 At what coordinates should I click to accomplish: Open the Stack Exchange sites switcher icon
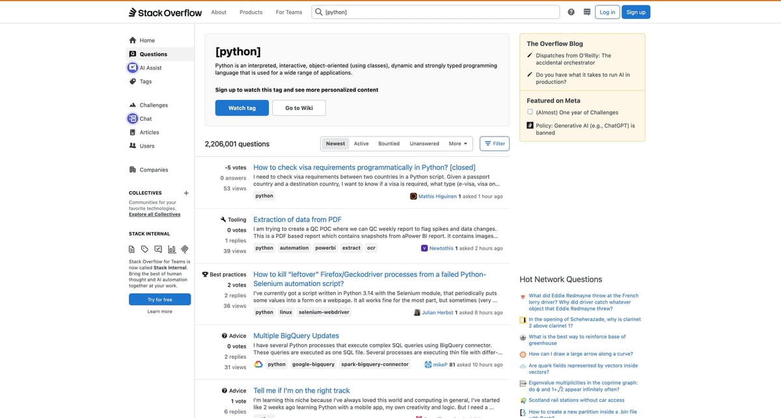click(x=587, y=12)
